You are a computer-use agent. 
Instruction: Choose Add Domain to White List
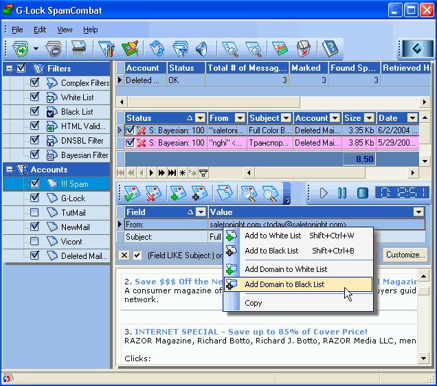pyautogui.click(x=298, y=269)
